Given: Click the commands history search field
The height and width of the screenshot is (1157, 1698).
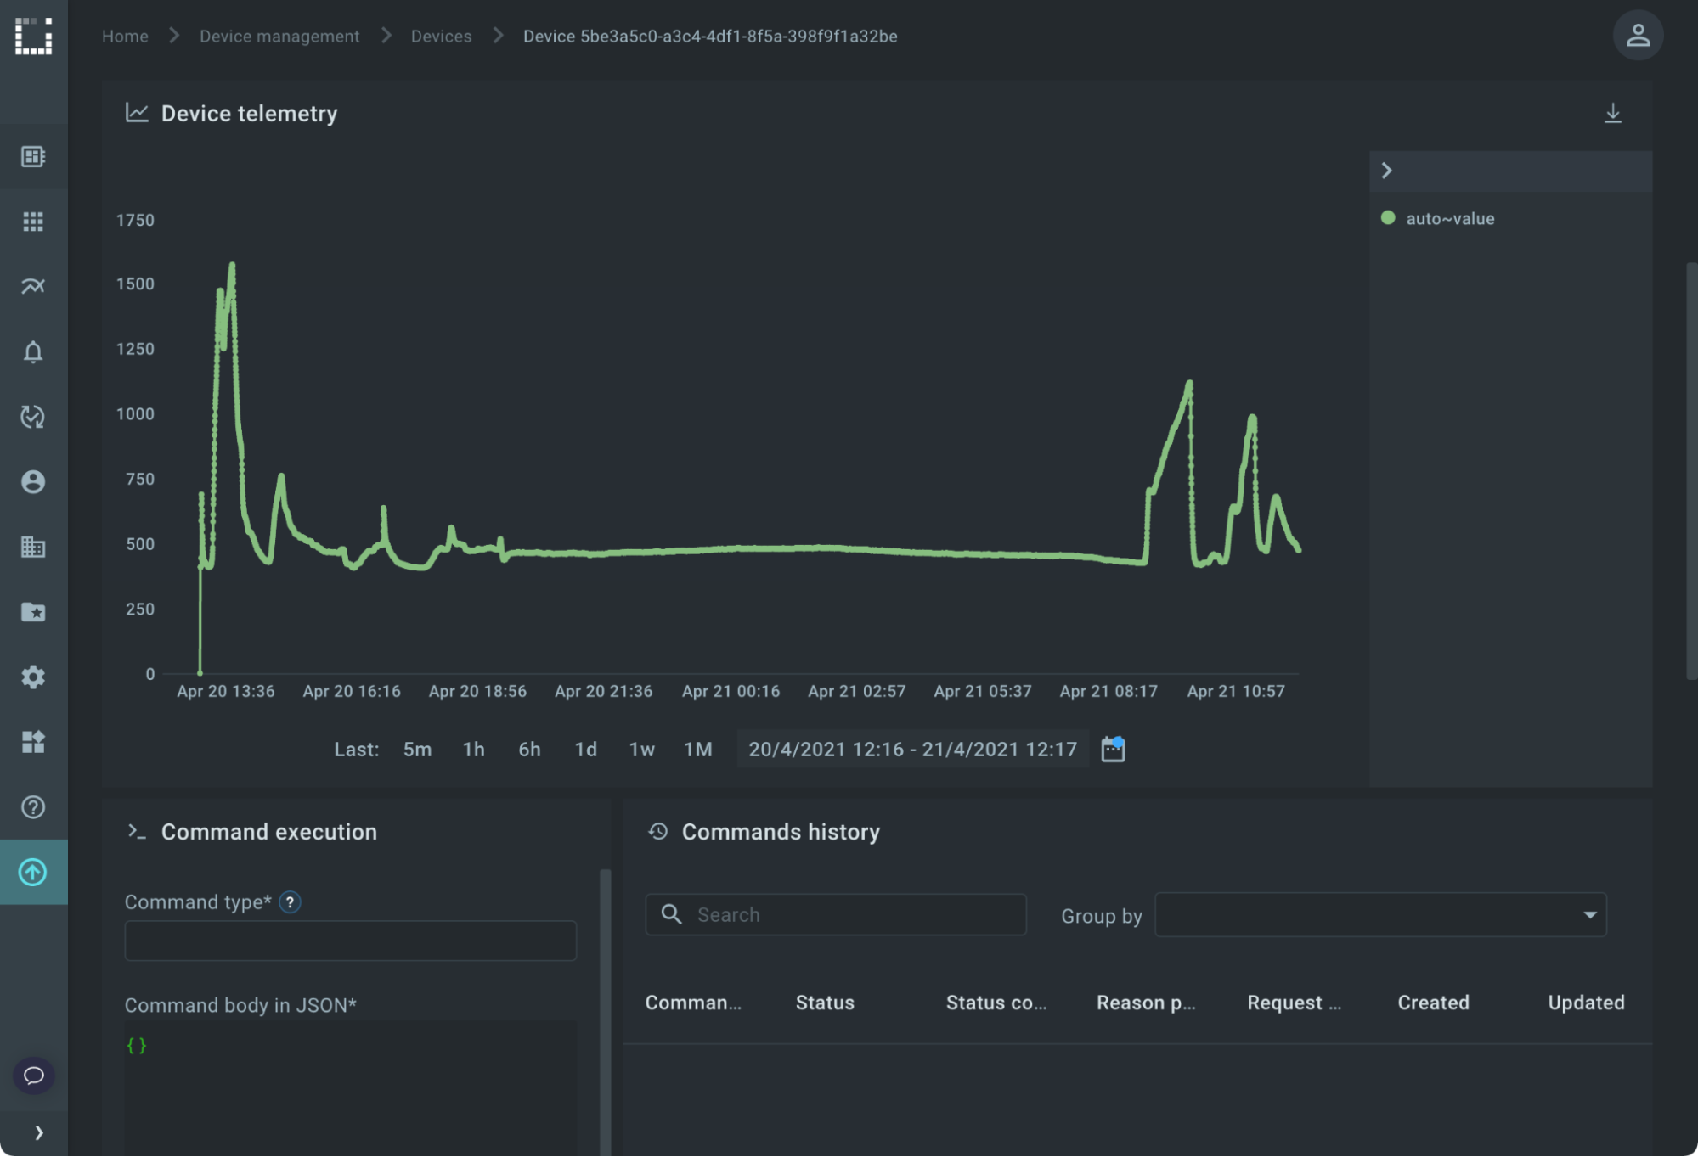Looking at the screenshot, I should 836,914.
